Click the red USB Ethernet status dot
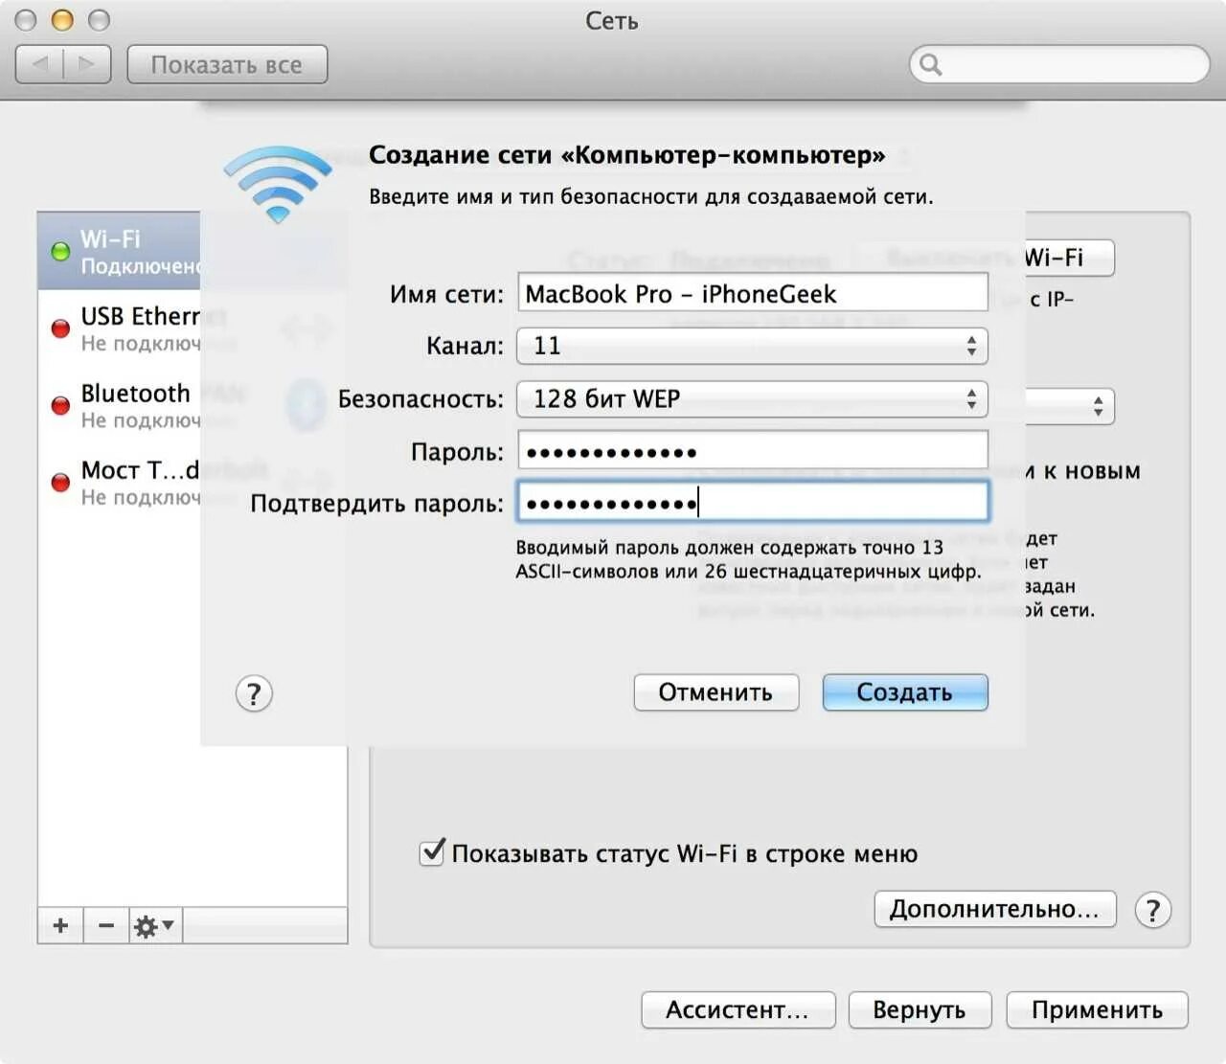This screenshot has height=1064, width=1226. coord(60,328)
